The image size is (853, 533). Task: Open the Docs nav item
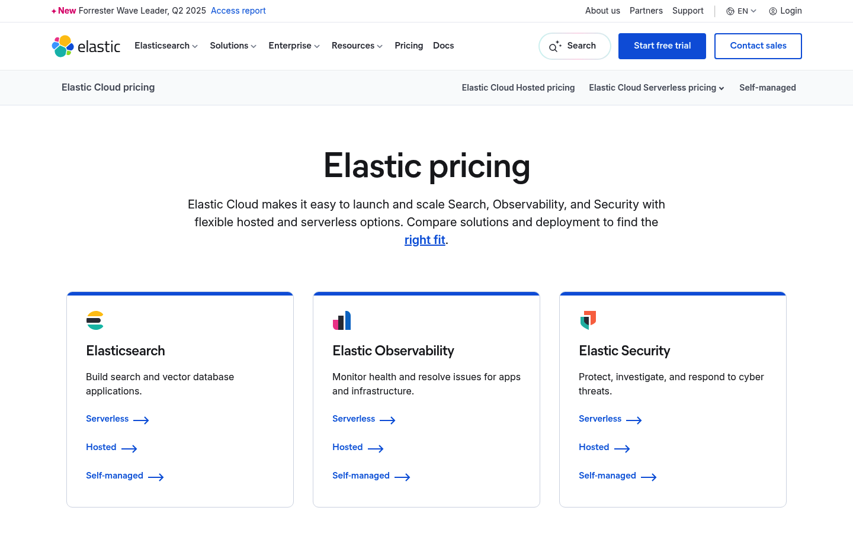(443, 46)
